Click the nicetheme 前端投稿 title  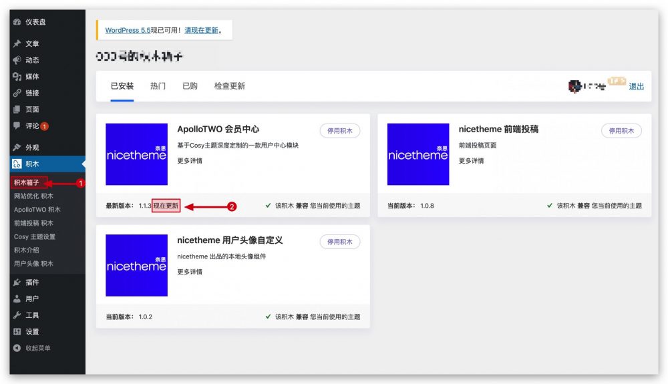pos(498,129)
